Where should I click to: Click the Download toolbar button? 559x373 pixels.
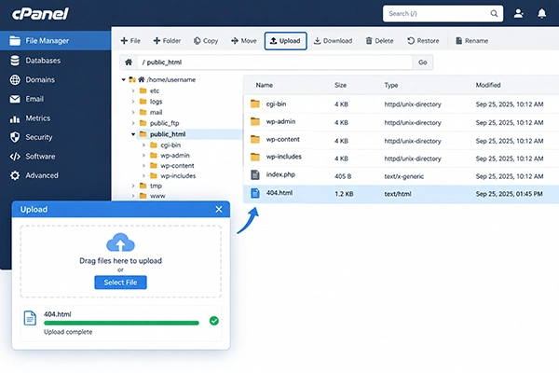[x=333, y=41]
